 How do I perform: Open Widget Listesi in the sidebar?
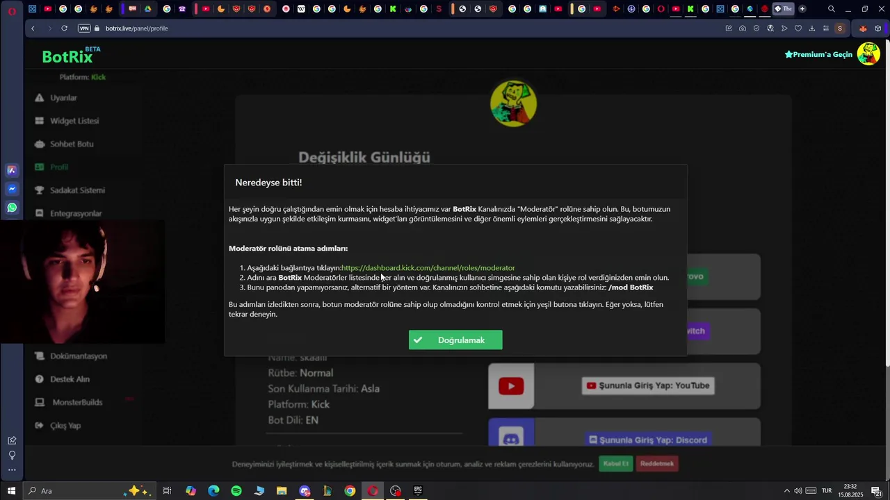pos(74,121)
